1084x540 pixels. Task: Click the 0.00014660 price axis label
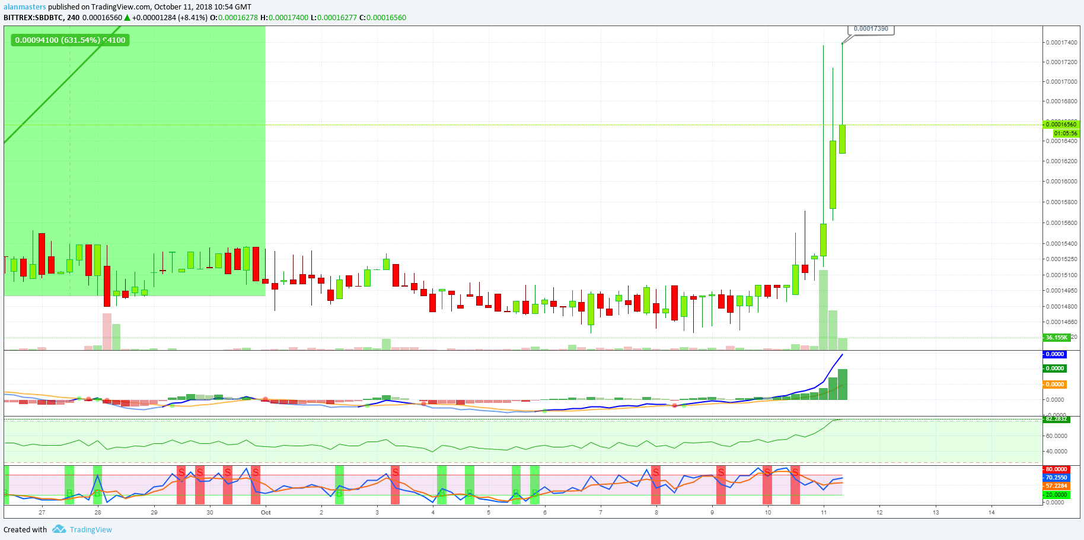tap(1061, 322)
